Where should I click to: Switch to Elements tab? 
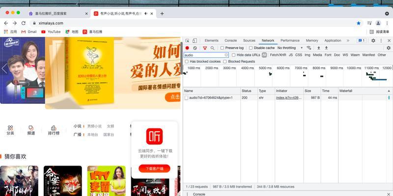coord(211,41)
